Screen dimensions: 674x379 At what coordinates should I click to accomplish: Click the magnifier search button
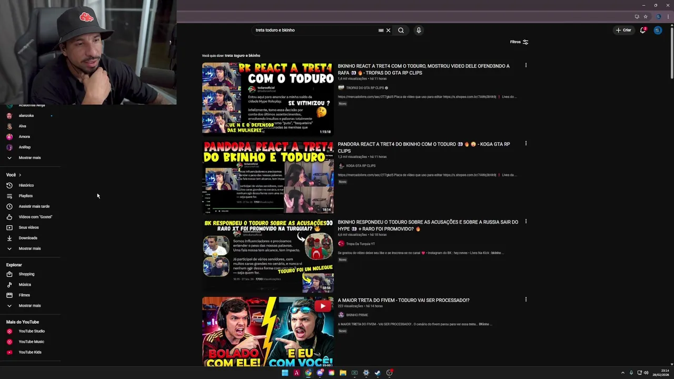(401, 30)
